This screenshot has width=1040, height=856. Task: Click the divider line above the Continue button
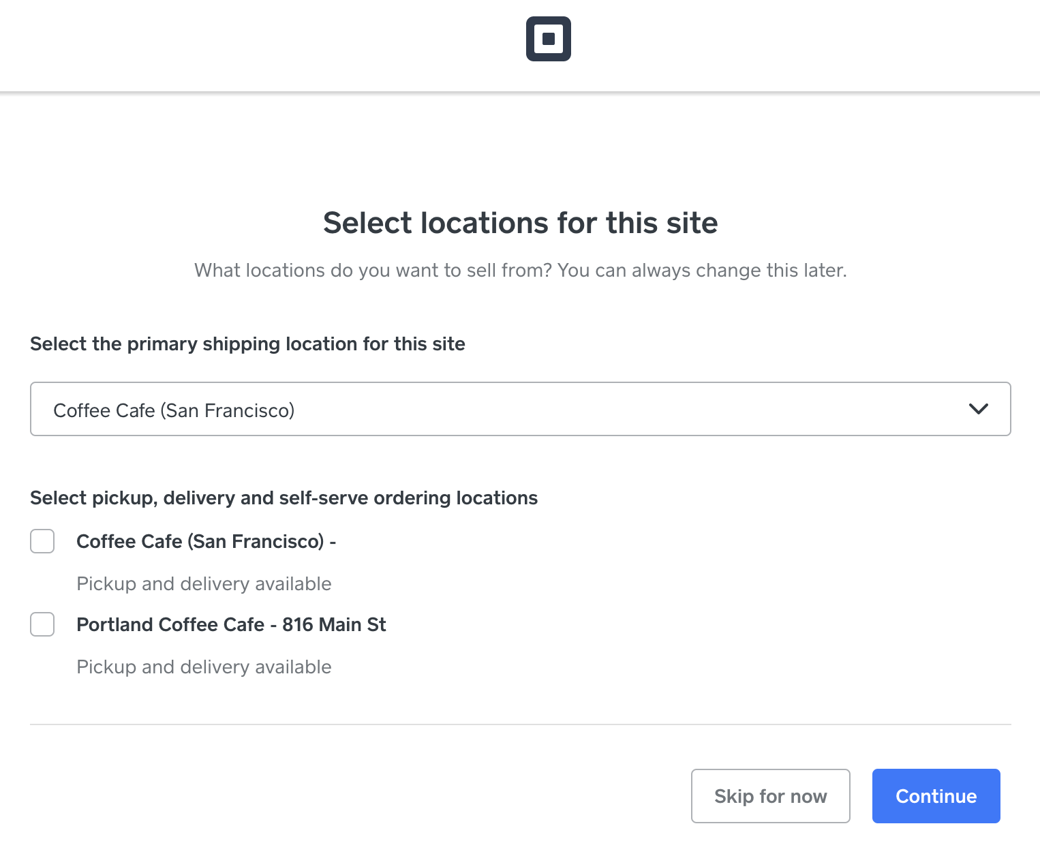click(x=520, y=724)
